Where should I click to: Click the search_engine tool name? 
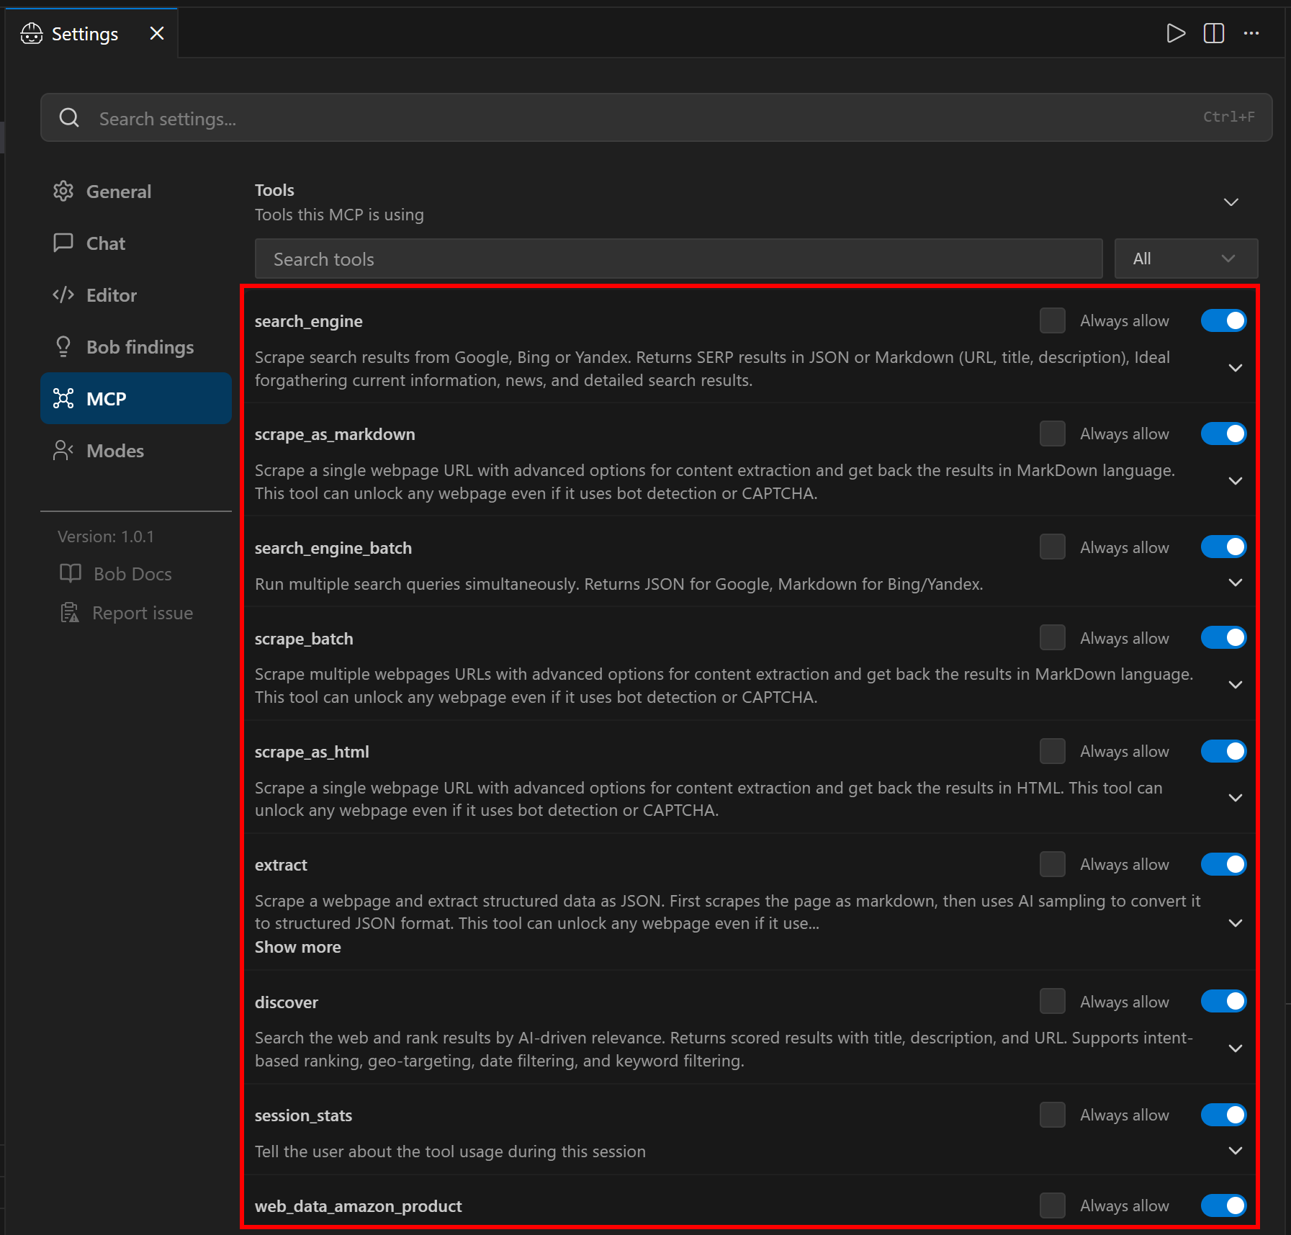point(309,321)
